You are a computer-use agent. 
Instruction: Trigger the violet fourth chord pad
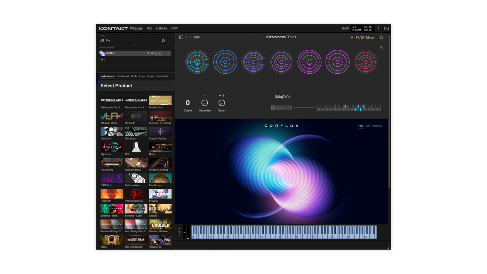(x=281, y=62)
